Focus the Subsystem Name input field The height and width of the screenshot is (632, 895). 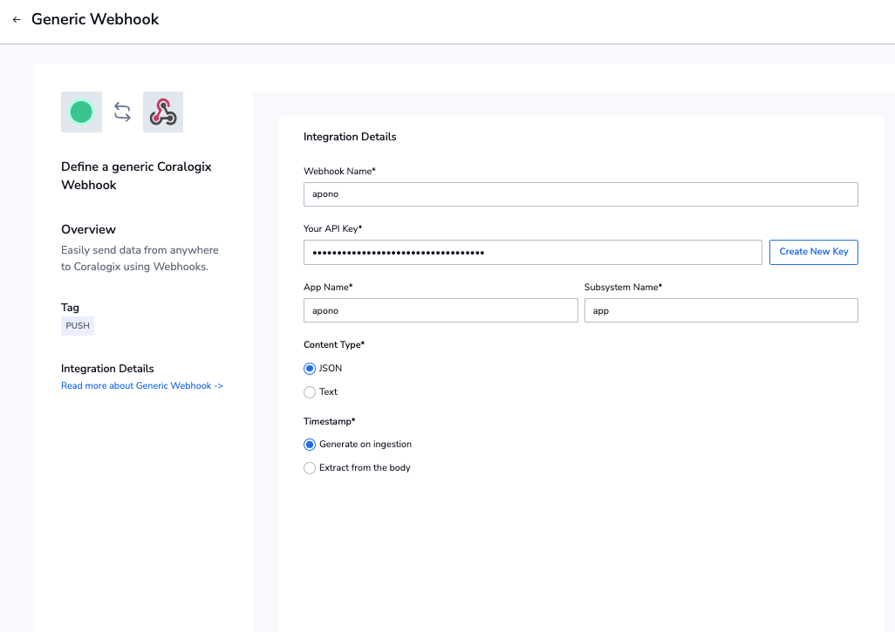(721, 310)
